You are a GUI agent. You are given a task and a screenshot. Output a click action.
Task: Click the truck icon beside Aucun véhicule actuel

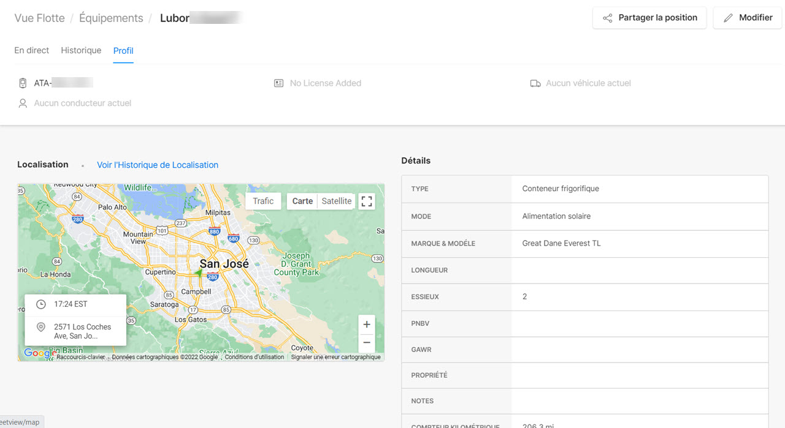click(x=535, y=83)
